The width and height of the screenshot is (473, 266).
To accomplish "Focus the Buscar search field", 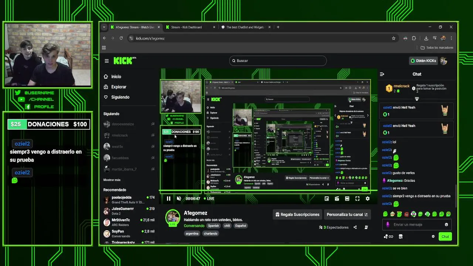I will click(x=278, y=61).
